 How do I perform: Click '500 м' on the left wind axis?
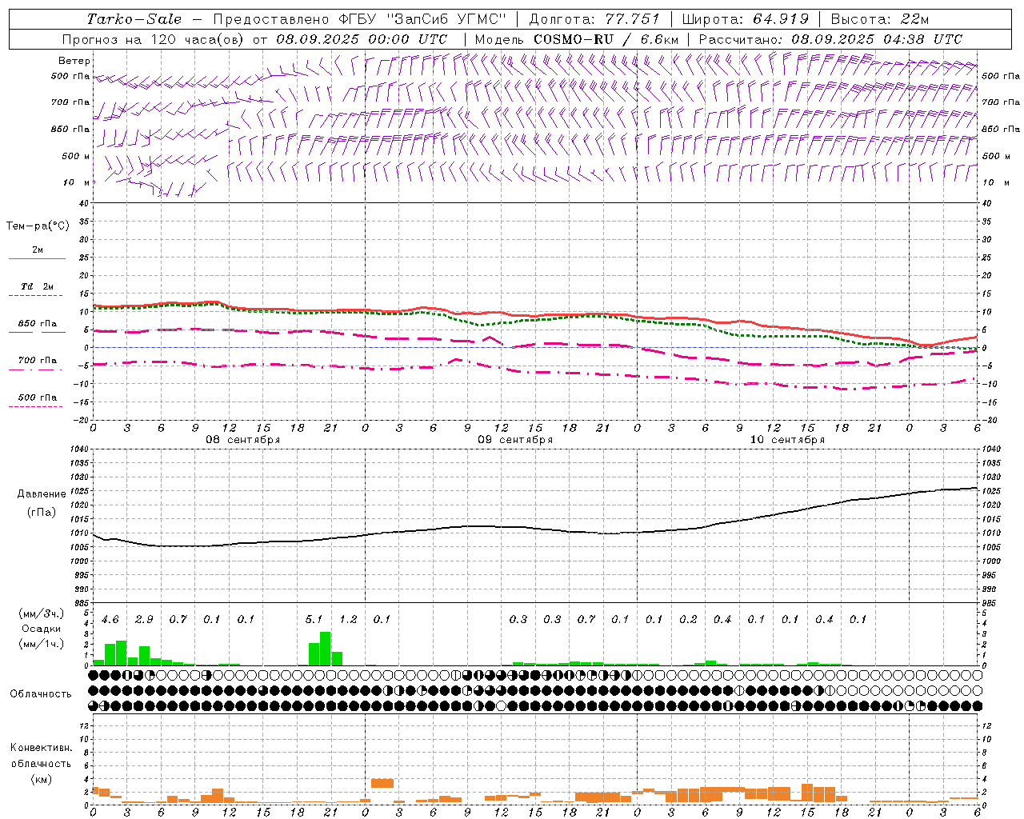76,157
